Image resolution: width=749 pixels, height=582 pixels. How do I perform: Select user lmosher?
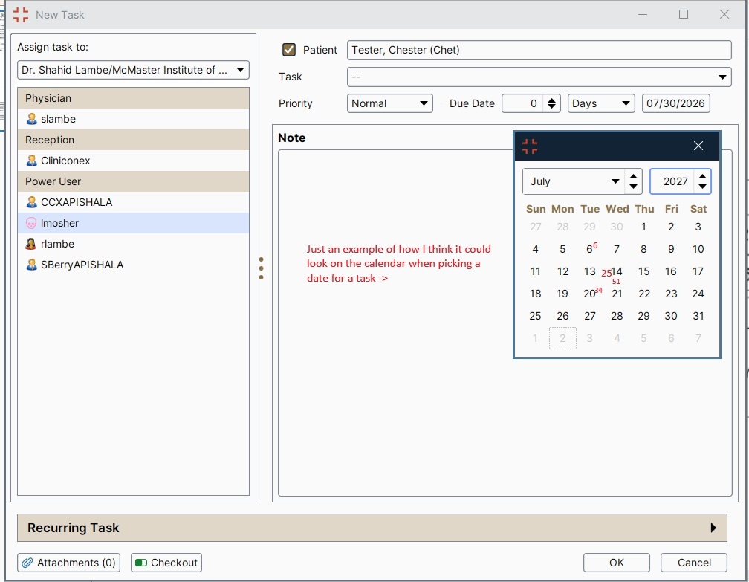133,223
